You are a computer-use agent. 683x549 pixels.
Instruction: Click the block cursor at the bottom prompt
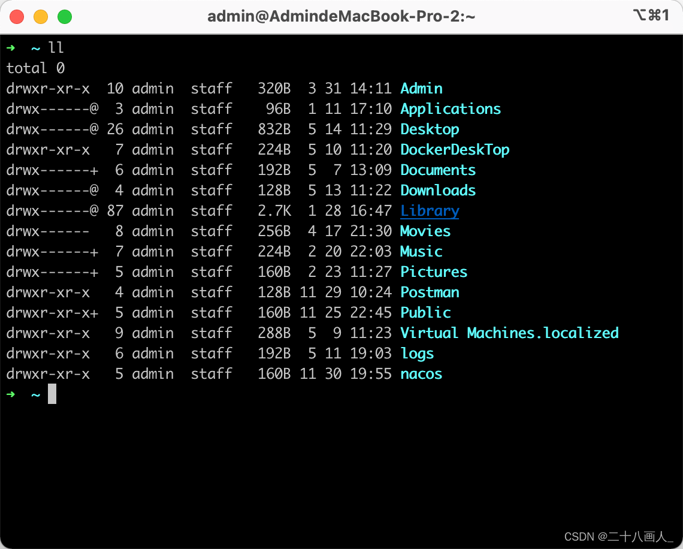coord(52,394)
